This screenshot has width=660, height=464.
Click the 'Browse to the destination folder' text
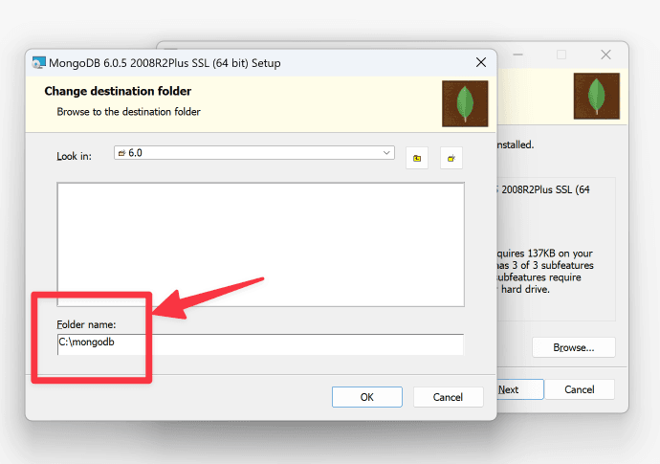pyautogui.click(x=128, y=112)
